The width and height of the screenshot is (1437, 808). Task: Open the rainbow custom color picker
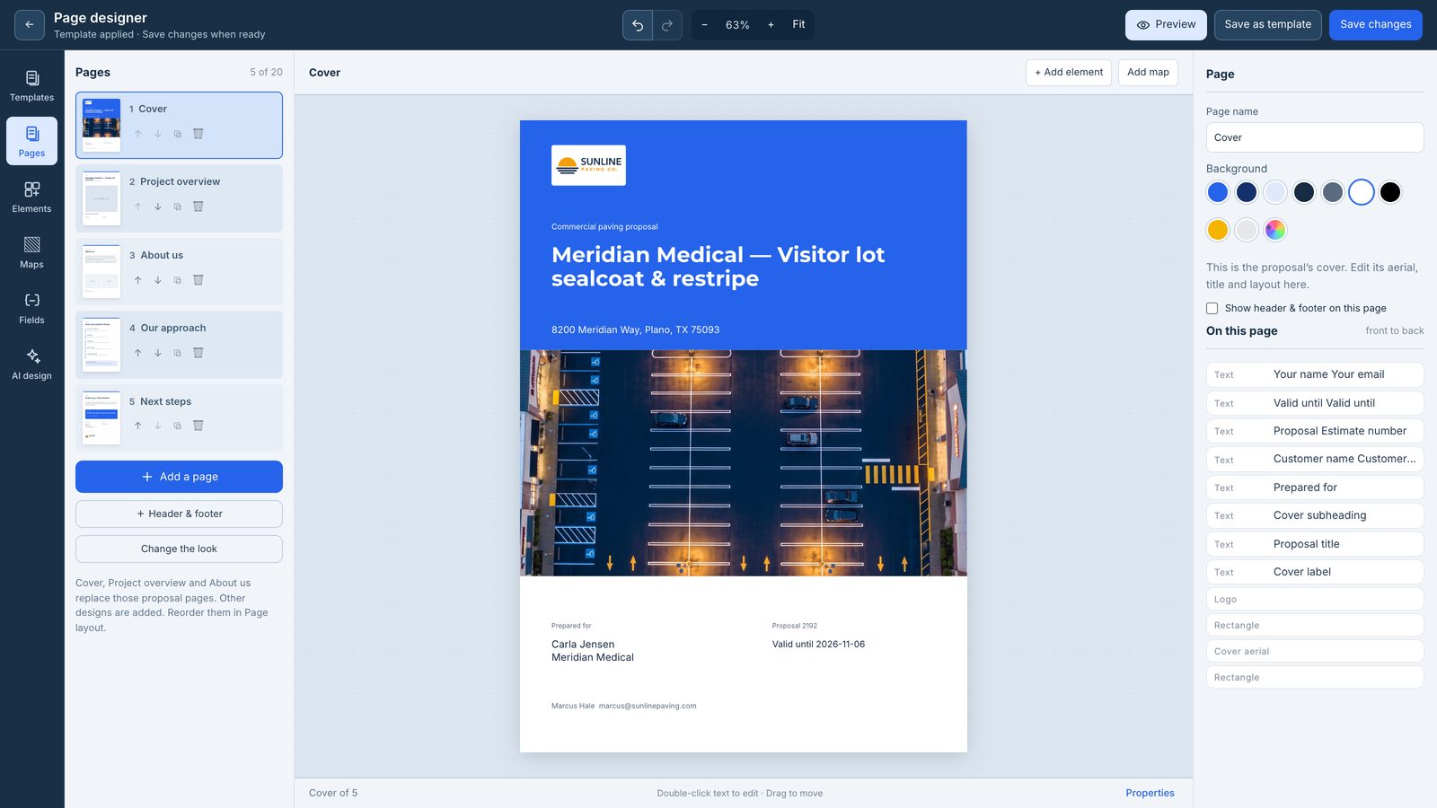click(1275, 230)
